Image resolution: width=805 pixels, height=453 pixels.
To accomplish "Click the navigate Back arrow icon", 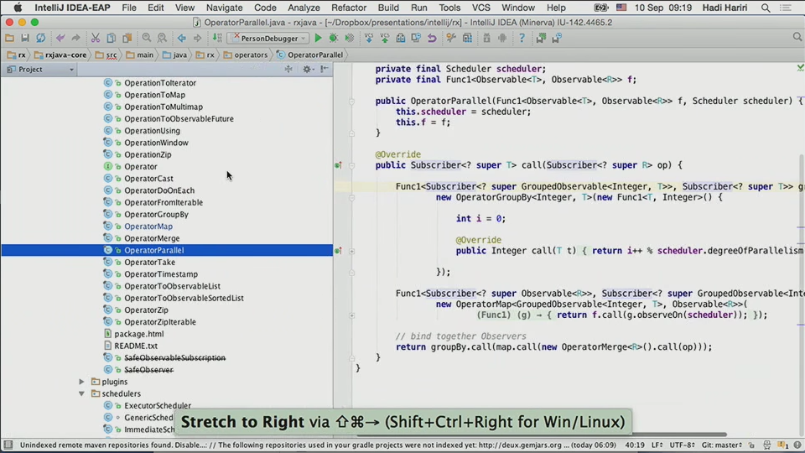I will pos(181,39).
